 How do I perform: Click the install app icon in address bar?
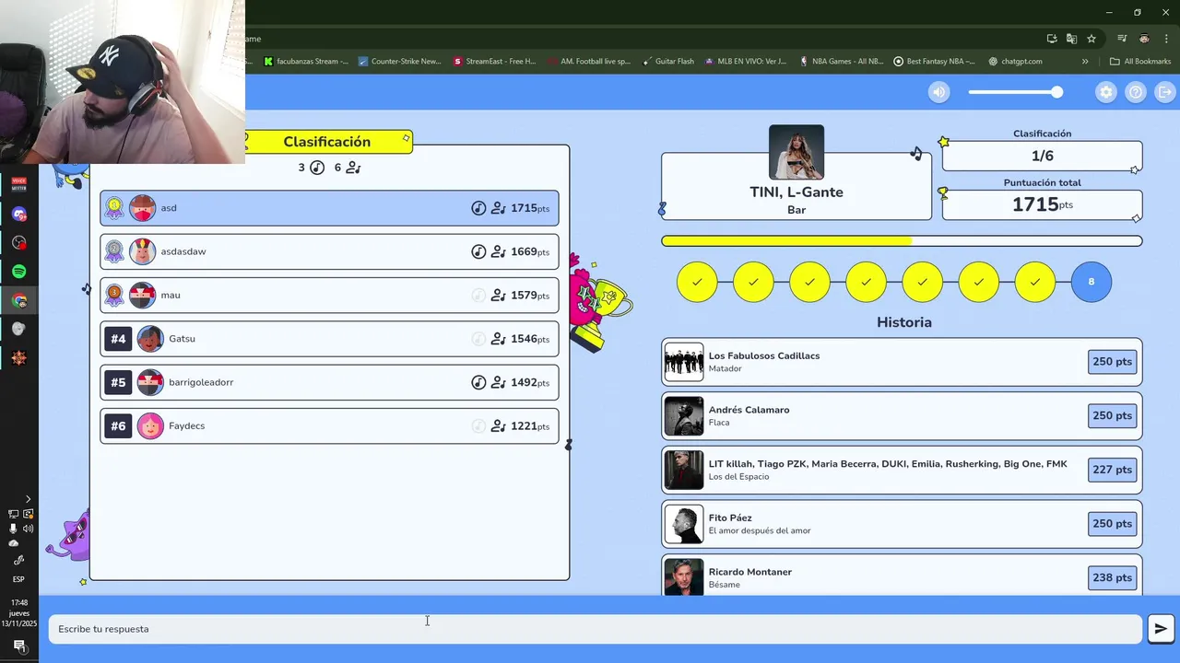tap(1052, 39)
